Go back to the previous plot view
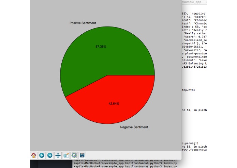Viewport: 237px width, 168px height. (x=42, y=155)
